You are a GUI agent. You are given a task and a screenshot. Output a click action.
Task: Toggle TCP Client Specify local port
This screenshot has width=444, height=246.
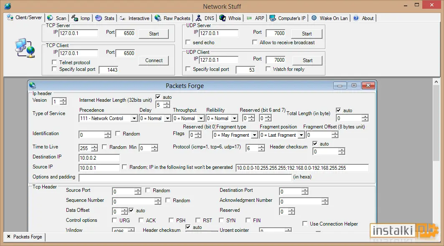54,69
